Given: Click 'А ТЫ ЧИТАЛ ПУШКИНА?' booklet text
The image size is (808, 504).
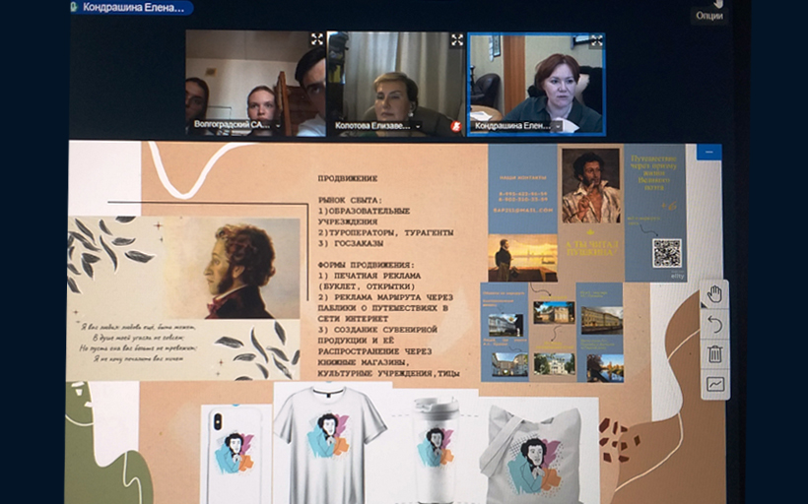Looking at the screenshot, I should coord(591,247).
